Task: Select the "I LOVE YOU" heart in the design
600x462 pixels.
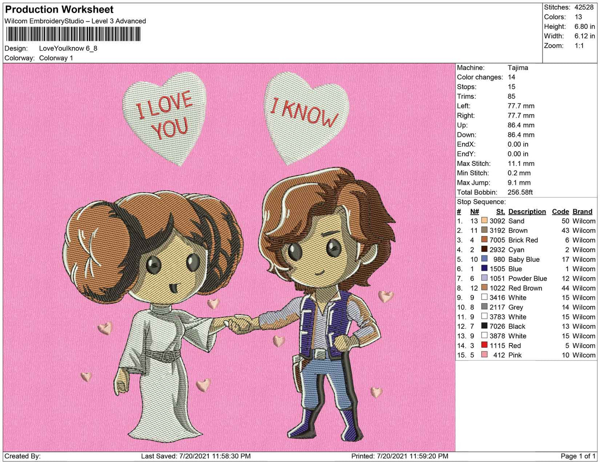Action: click(164, 119)
